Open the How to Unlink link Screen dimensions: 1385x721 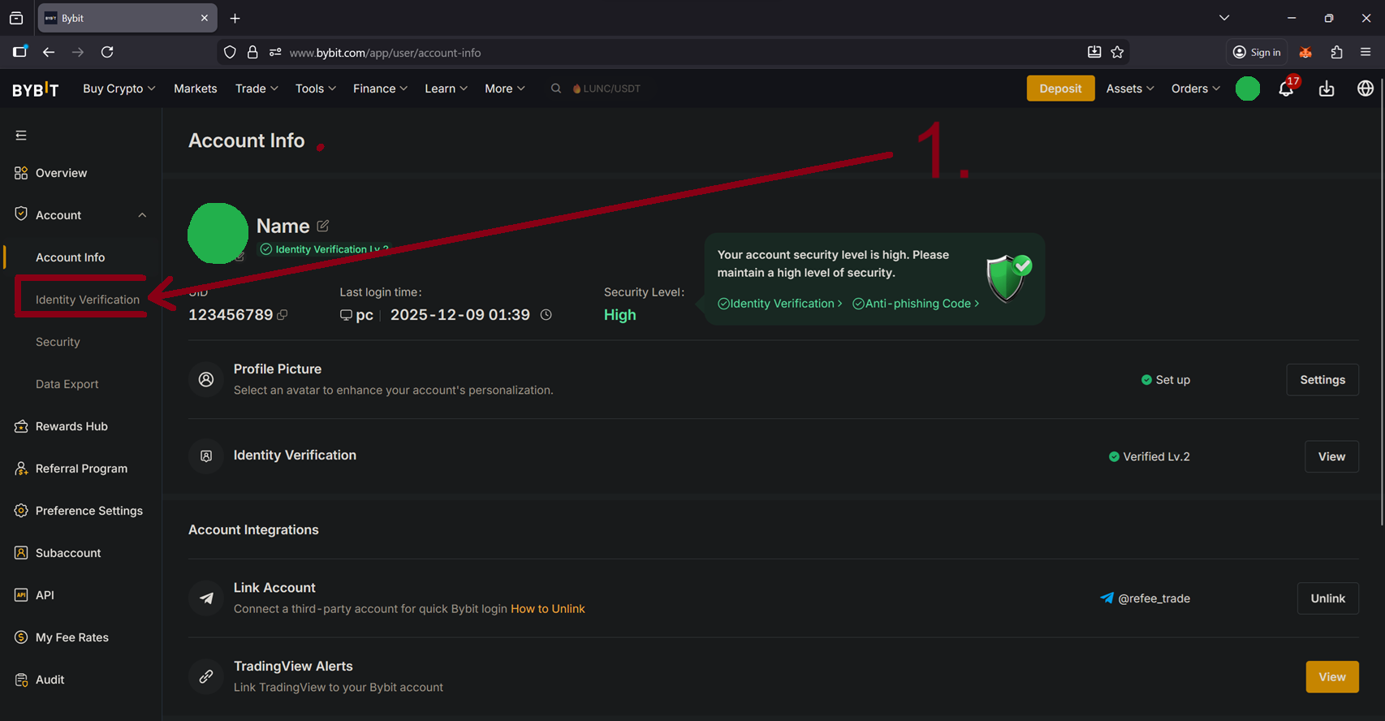pyautogui.click(x=548, y=609)
